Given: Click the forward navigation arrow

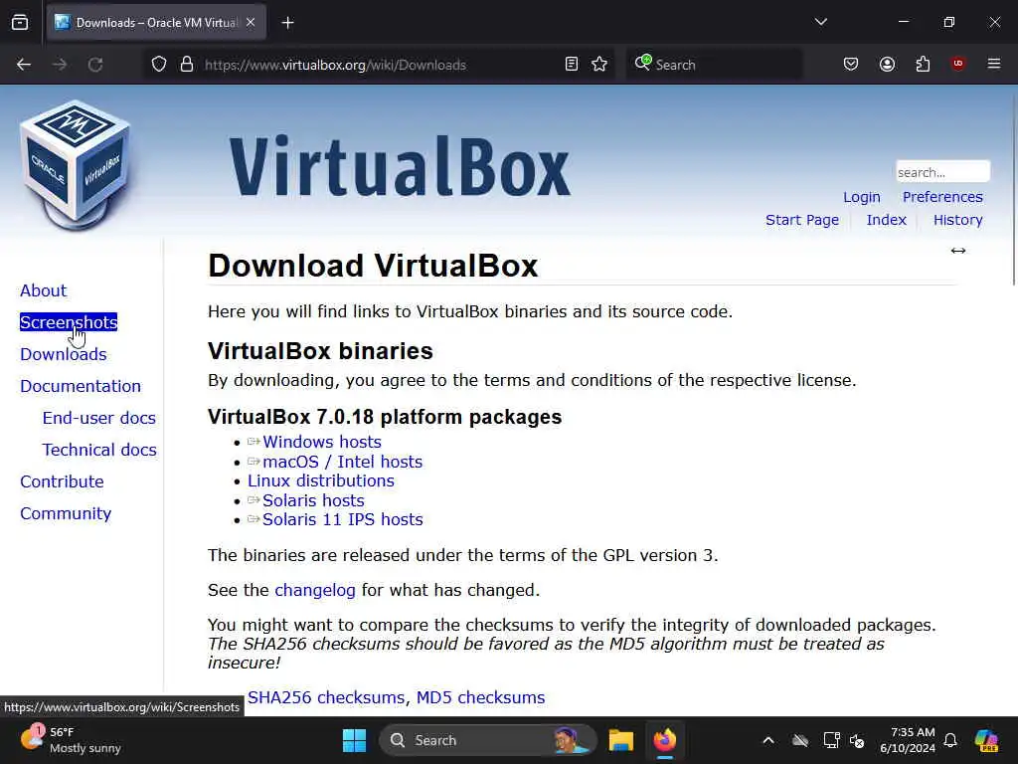Looking at the screenshot, I should [x=60, y=65].
